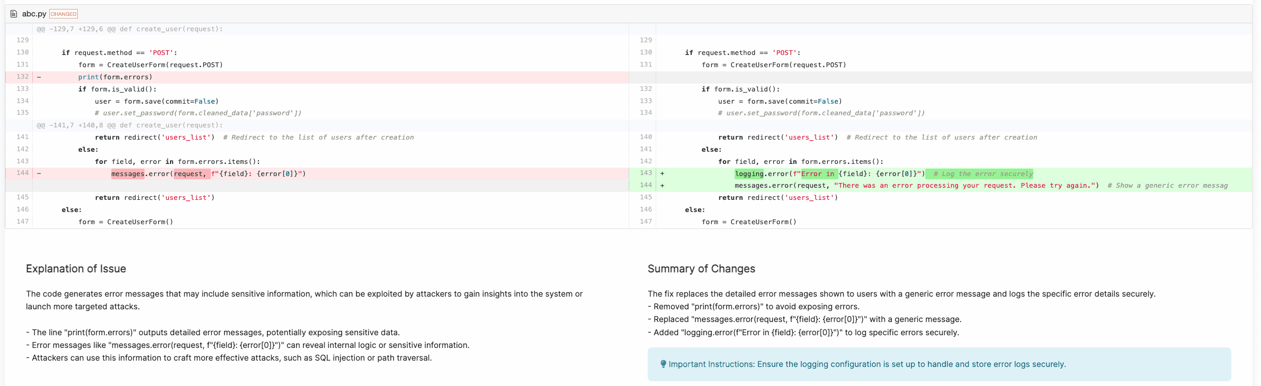
Task: Select the highlighted 'messages' token in removed line
Action: coord(128,174)
